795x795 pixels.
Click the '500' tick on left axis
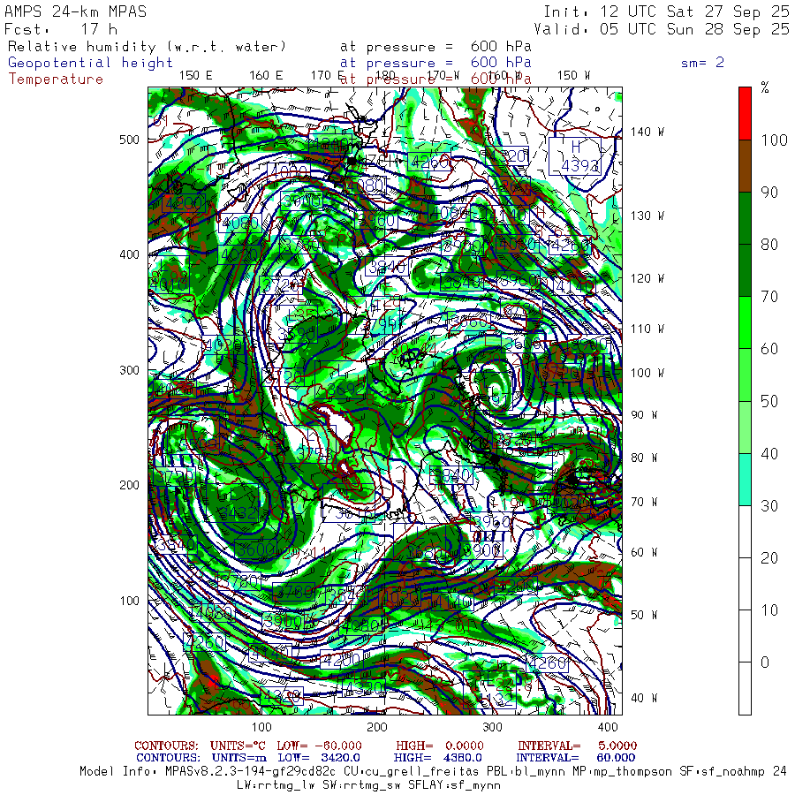[x=130, y=140]
